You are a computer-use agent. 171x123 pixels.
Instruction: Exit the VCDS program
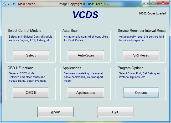(x=115, y=112)
